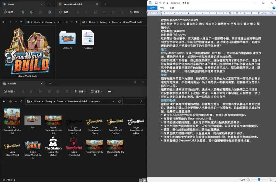
Task: Go up one level in SteamWorld-Build window
Action: pos(76,22)
